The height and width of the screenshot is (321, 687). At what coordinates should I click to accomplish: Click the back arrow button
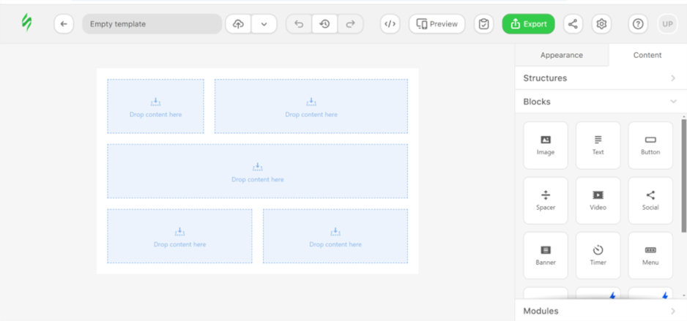tap(64, 24)
